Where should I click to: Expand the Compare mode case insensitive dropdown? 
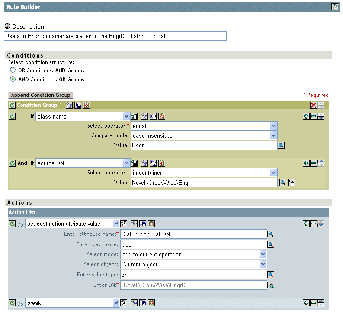(x=273, y=135)
